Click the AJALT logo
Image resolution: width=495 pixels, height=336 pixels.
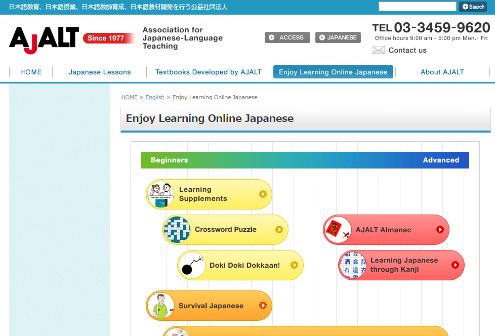[x=44, y=39]
